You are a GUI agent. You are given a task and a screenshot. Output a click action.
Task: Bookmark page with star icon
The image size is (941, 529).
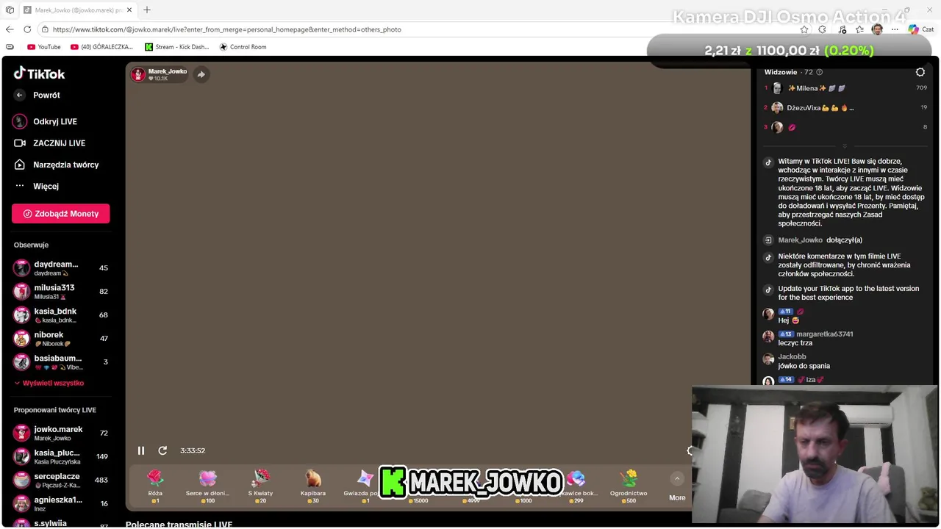point(804,29)
